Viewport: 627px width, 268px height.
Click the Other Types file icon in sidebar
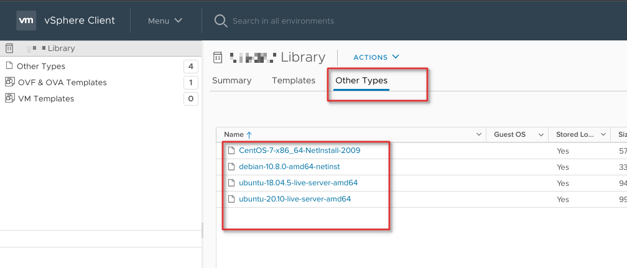(x=9, y=66)
